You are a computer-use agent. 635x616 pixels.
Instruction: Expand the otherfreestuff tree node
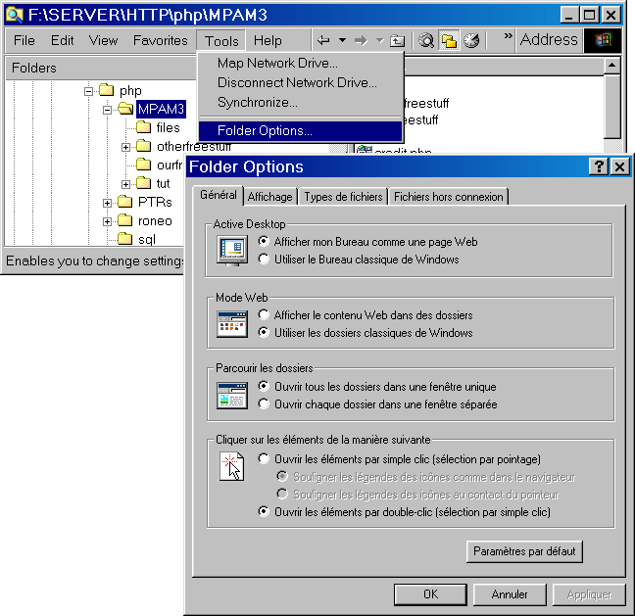tap(125, 147)
